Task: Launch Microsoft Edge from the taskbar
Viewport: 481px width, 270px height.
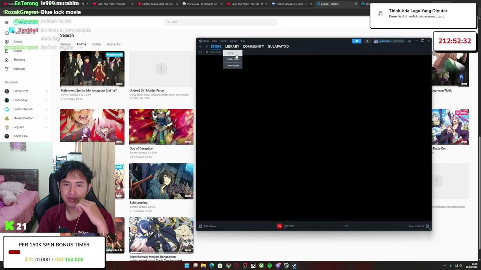Action: (212, 265)
